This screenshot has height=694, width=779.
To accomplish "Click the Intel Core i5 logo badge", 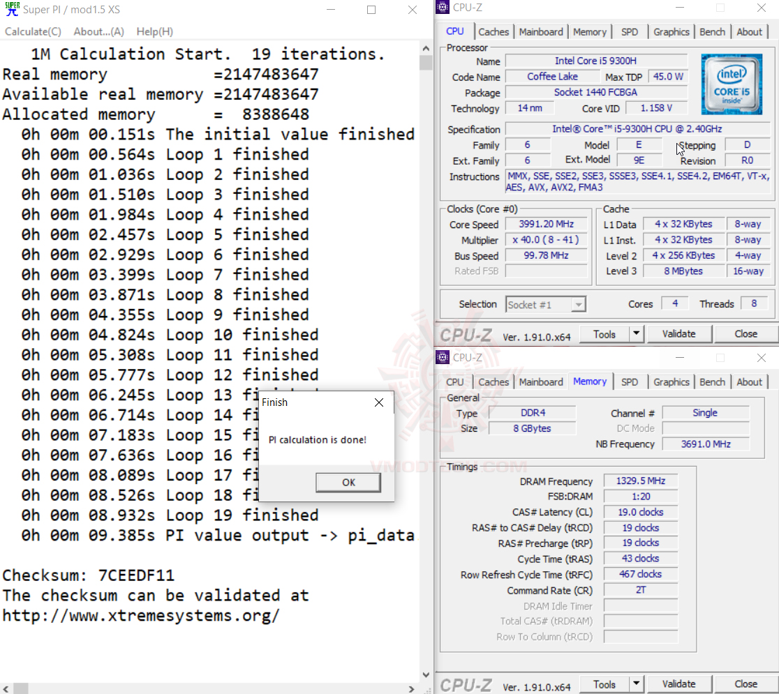I will (732, 84).
